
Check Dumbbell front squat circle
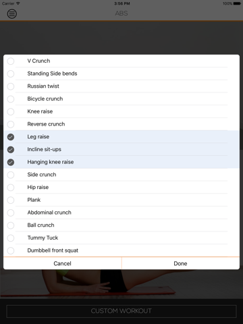(11, 250)
